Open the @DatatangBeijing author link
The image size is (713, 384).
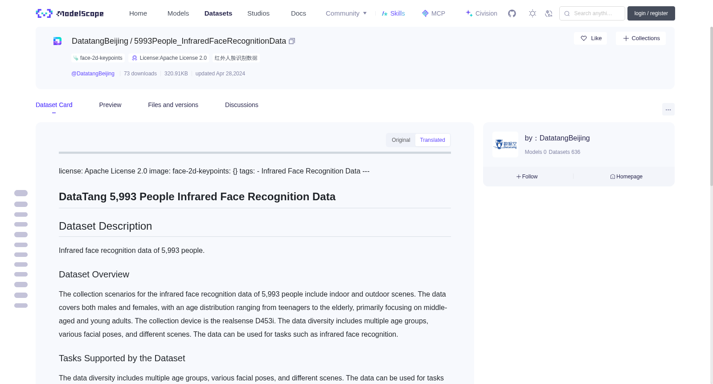(x=93, y=74)
